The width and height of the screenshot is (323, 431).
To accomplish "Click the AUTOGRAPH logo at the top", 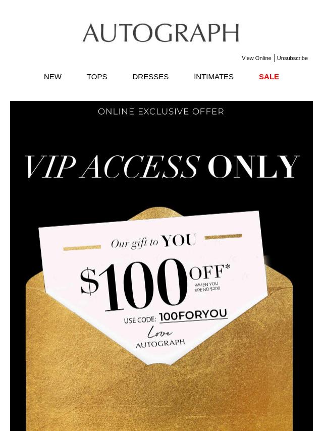I will point(161,33).
